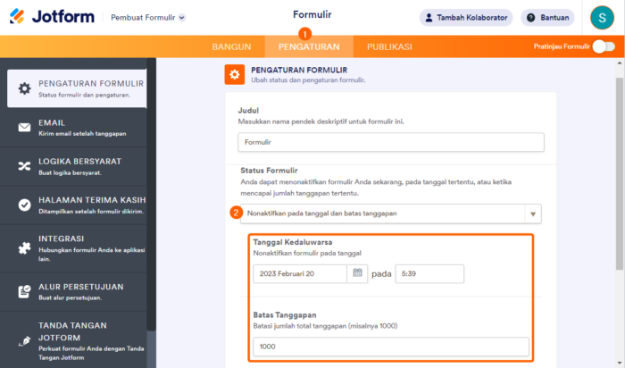Open INTEGRASI in sidebar
Viewport: 625px width, 368px height.
73,248
